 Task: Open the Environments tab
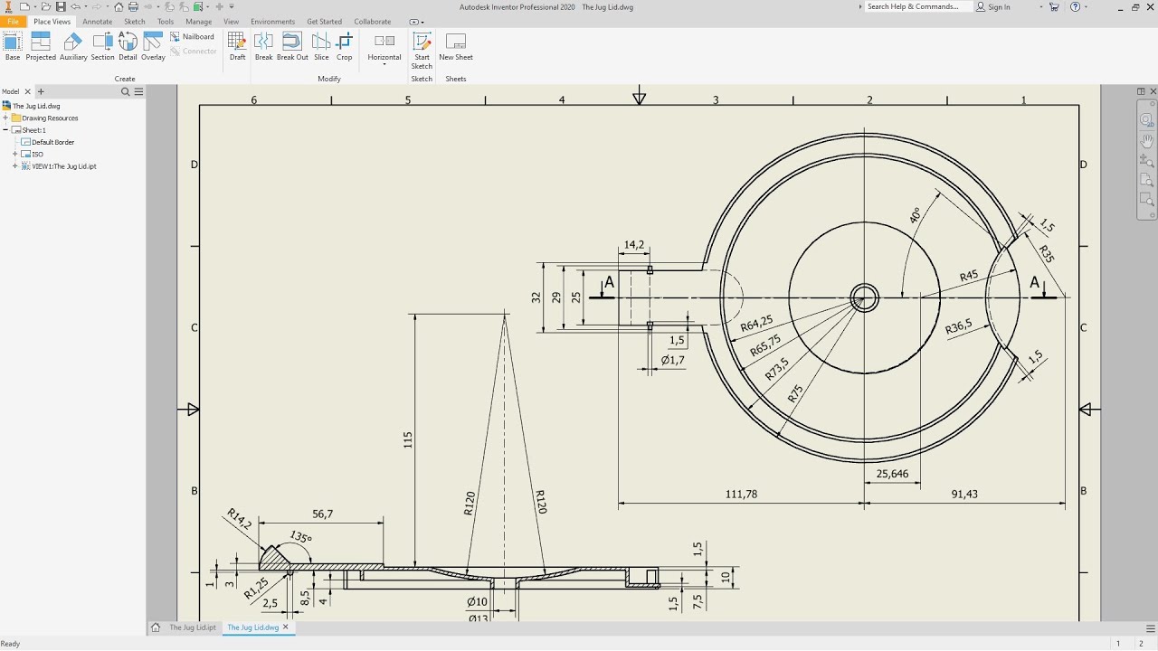coord(272,22)
